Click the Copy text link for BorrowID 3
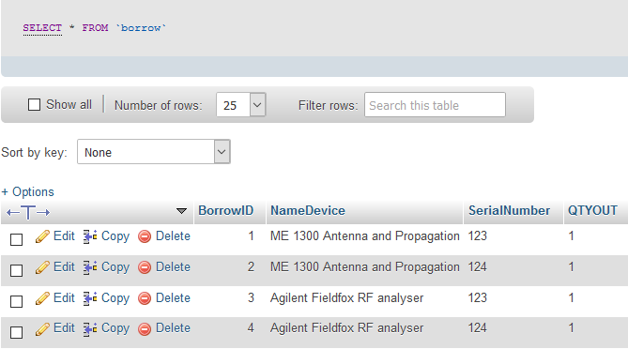The height and width of the screenshot is (349, 628). (x=115, y=298)
